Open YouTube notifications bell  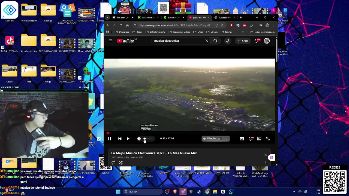(257, 41)
